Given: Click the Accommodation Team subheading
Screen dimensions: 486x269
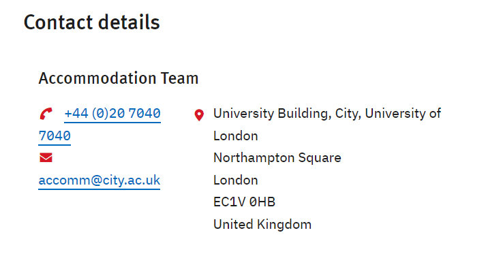Looking at the screenshot, I should [x=119, y=78].
